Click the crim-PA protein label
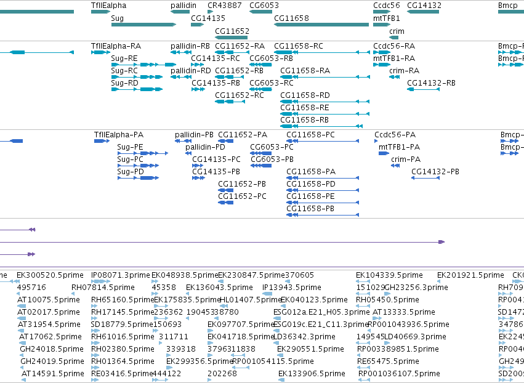Viewport: 524px width, 383px height. point(406,159)
